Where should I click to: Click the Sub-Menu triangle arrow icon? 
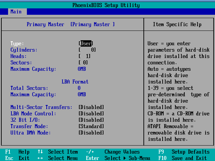click(125, 158)
